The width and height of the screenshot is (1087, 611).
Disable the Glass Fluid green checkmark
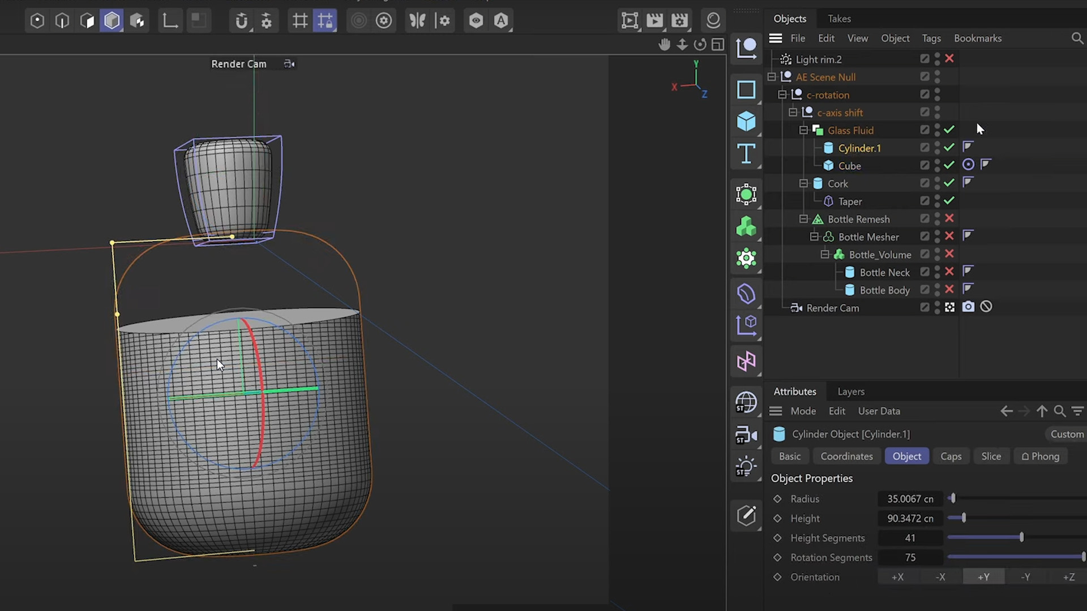[949, 130]
